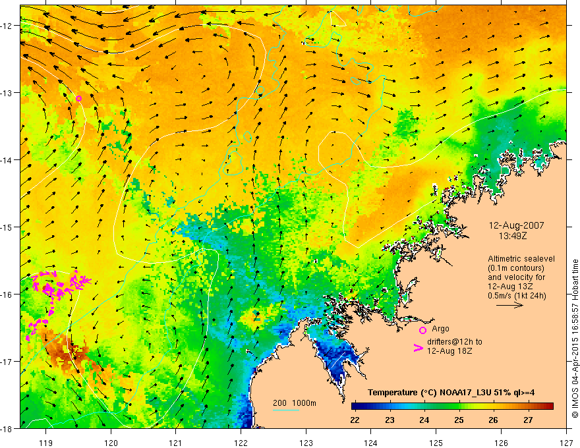This screenshot has width=580, height=448.
Task: Pick the dark blue end of temperature colorbar
Action: point(356,406)
